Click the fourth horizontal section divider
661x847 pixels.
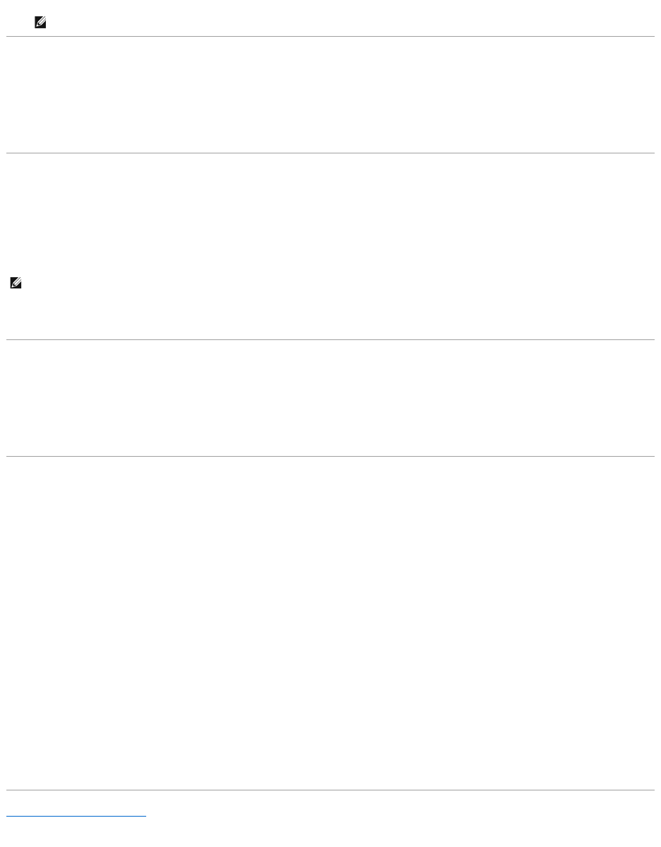click(330, 457)
